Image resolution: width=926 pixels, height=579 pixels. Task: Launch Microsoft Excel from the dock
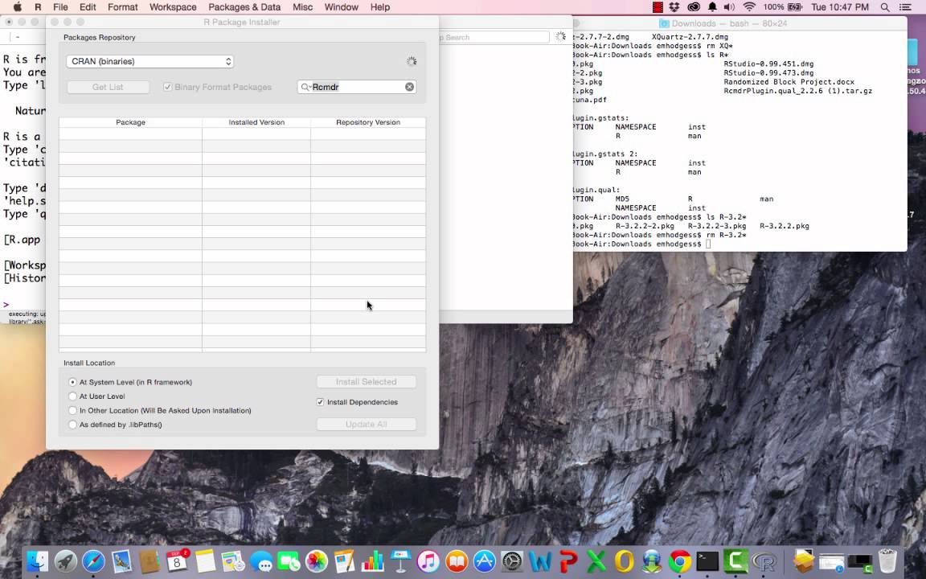point(596,561)
